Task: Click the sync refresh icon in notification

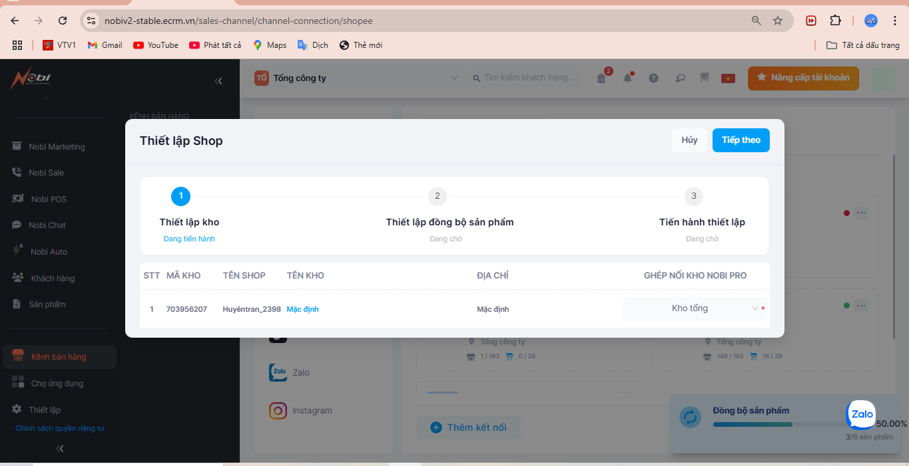Action: tap(690, 417)
